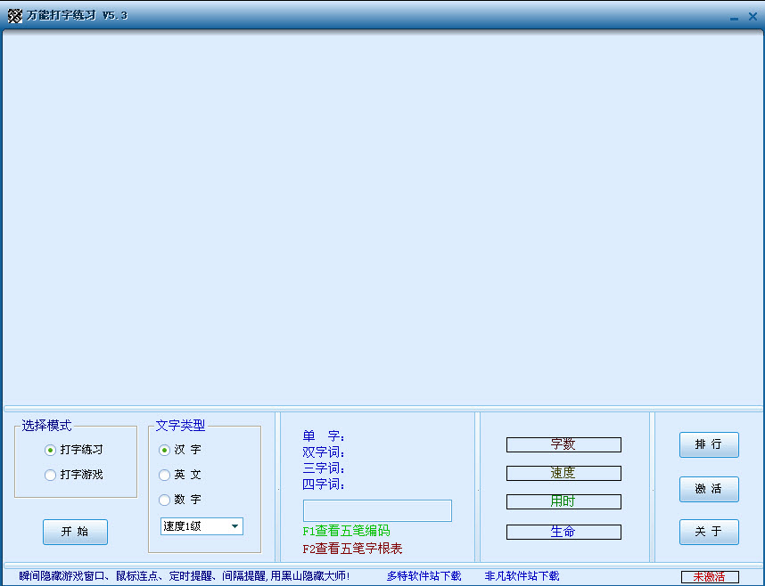Click F2查看五笔字根表 text
This screenshot has width=765, height=586.
click(x=352, y=549)
